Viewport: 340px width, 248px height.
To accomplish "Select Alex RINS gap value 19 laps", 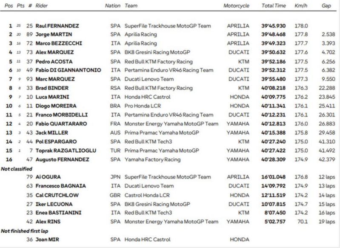I will click(327, 222).
